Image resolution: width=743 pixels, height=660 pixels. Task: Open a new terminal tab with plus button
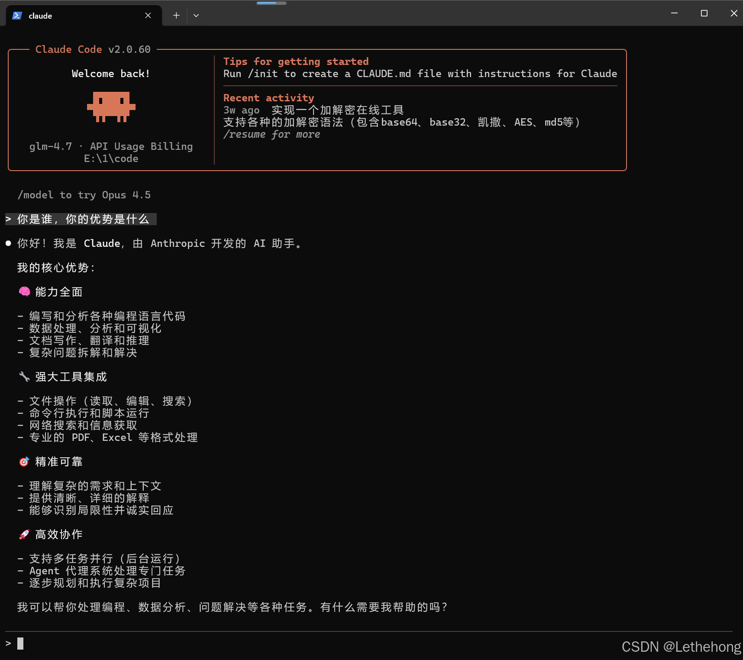pos(176,16)
